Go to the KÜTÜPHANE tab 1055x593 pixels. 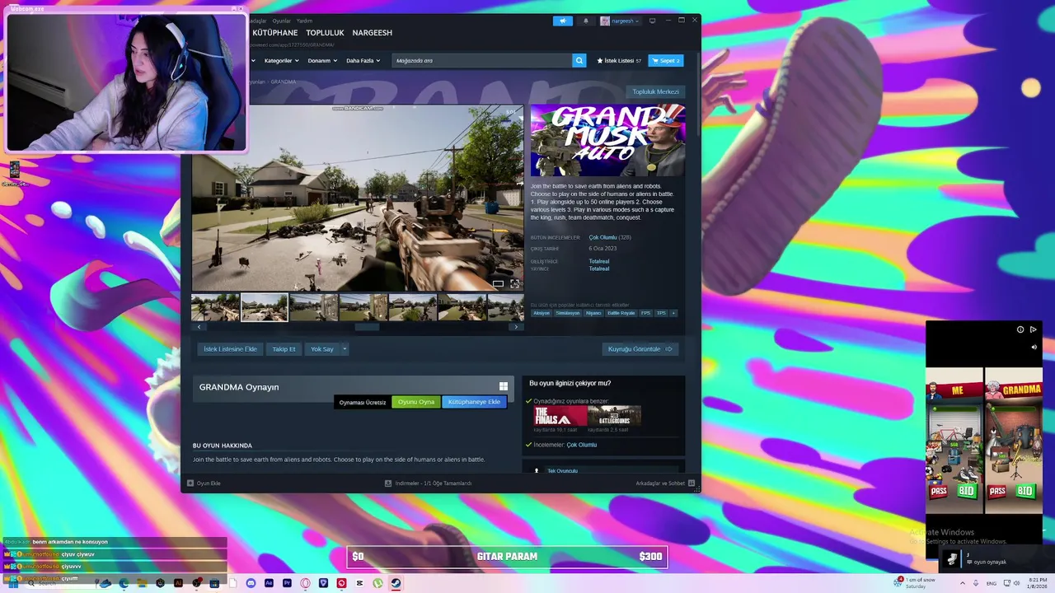(x=274, y=33)
